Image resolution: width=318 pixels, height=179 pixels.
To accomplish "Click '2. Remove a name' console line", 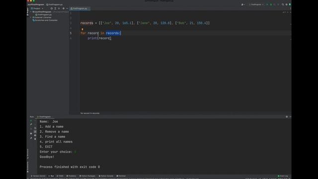I will [x=54, y=131].
